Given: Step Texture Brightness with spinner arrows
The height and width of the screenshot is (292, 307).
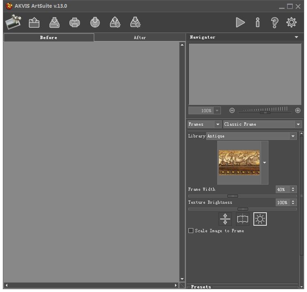Looking at the screenshot, I should click(x=293, y=203).
